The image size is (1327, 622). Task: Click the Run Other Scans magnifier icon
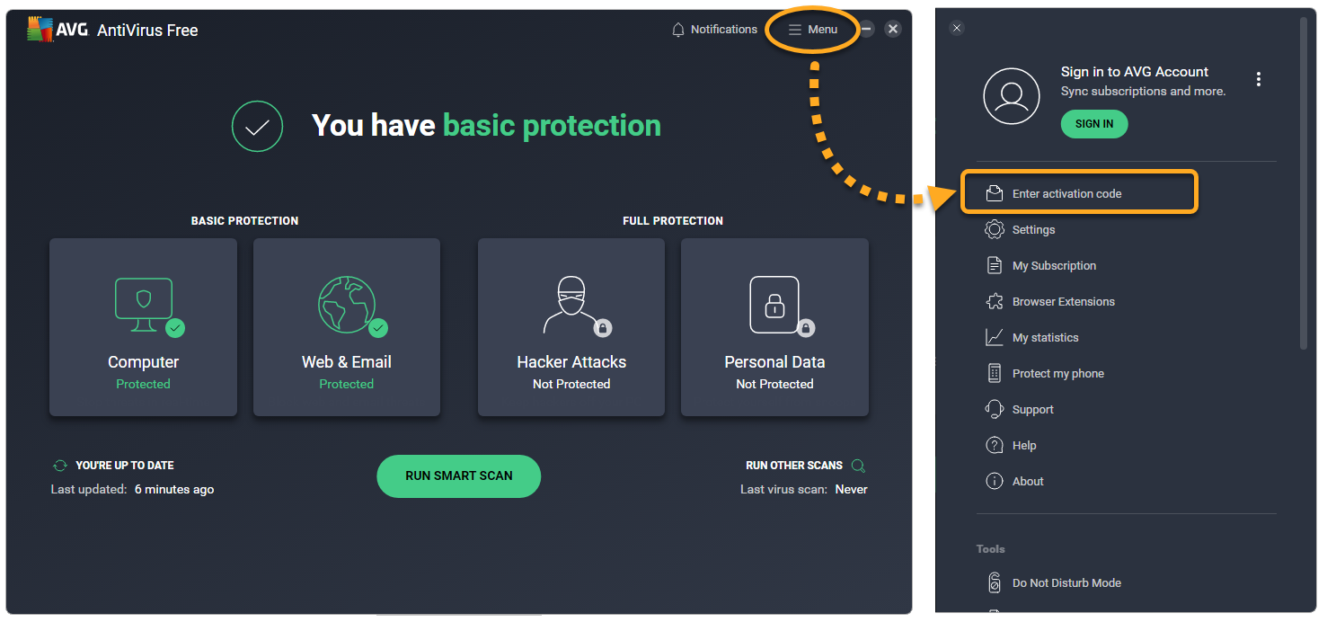tap(858, 466)
